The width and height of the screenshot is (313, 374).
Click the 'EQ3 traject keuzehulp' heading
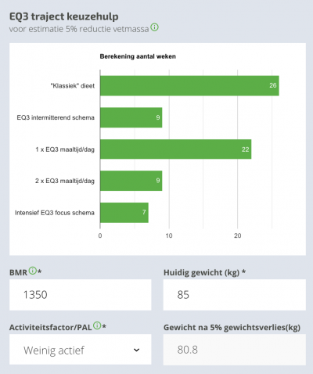(x=64, y=16)
